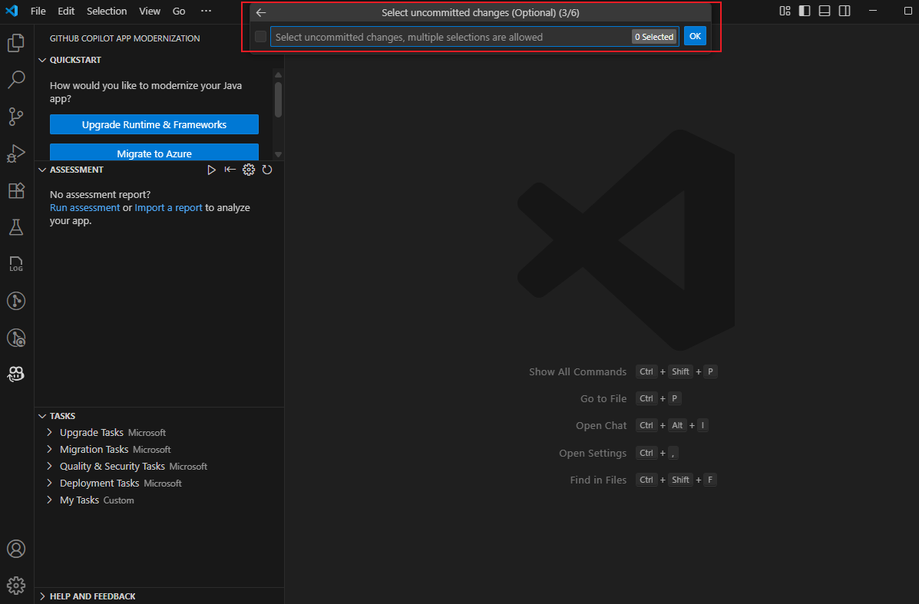Run assessment using the play icon

pos(212,170)
